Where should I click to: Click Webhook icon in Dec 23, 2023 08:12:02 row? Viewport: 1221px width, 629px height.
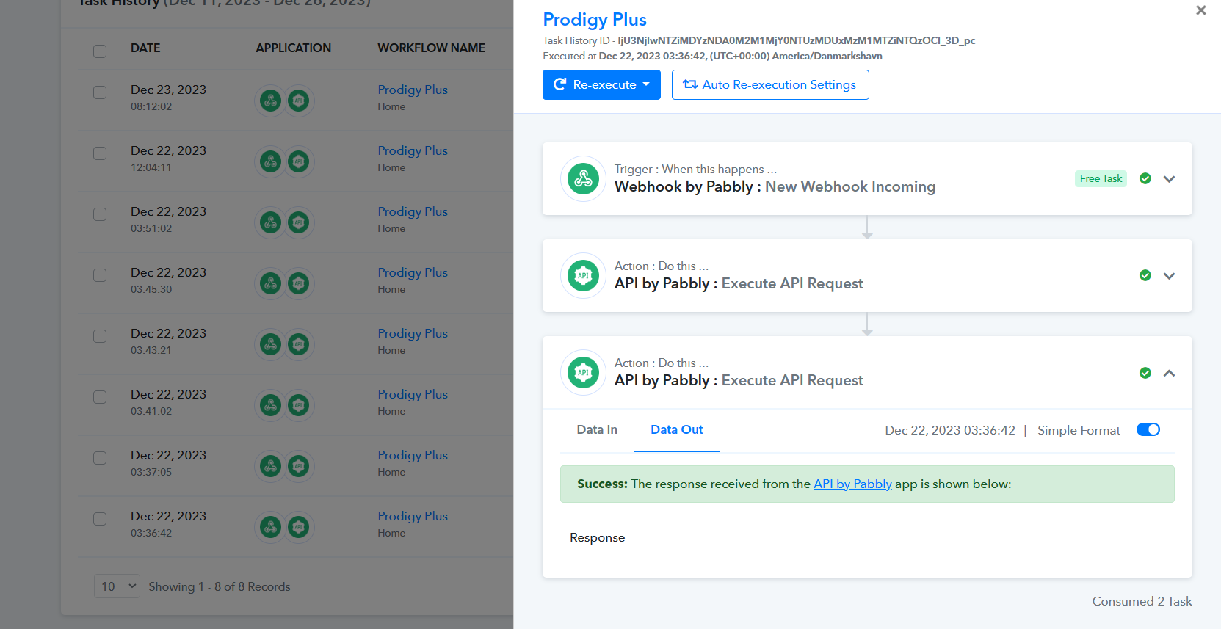click(x=271, y=101)
